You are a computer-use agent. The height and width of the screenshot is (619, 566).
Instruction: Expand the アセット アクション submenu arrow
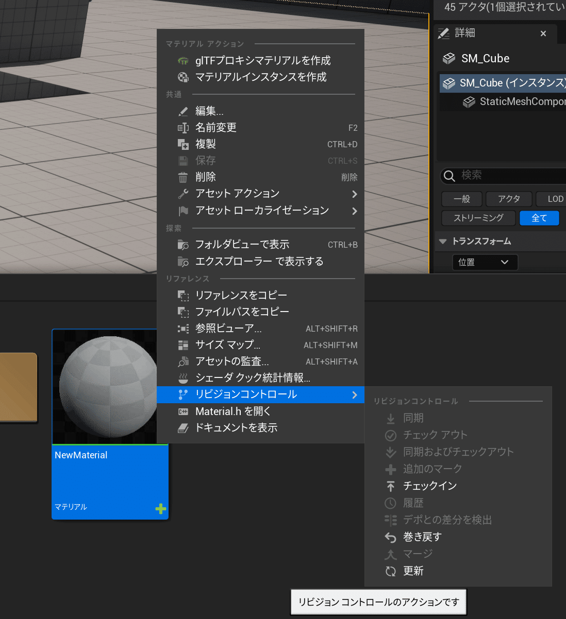click(x=354, y=194)
